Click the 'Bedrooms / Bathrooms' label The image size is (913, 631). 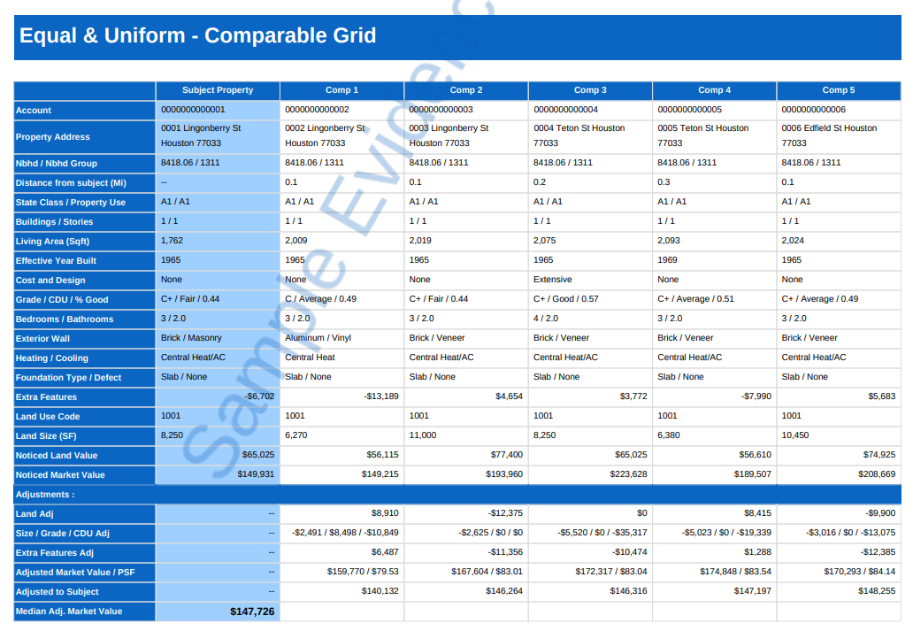click(65, 319)
